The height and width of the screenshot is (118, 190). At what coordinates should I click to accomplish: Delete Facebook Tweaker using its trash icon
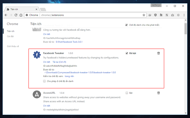tap(159, 53)
